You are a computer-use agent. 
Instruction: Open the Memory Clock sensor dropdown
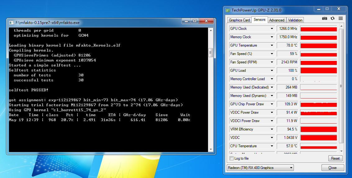pyautogui.click(x=272, y=37)
